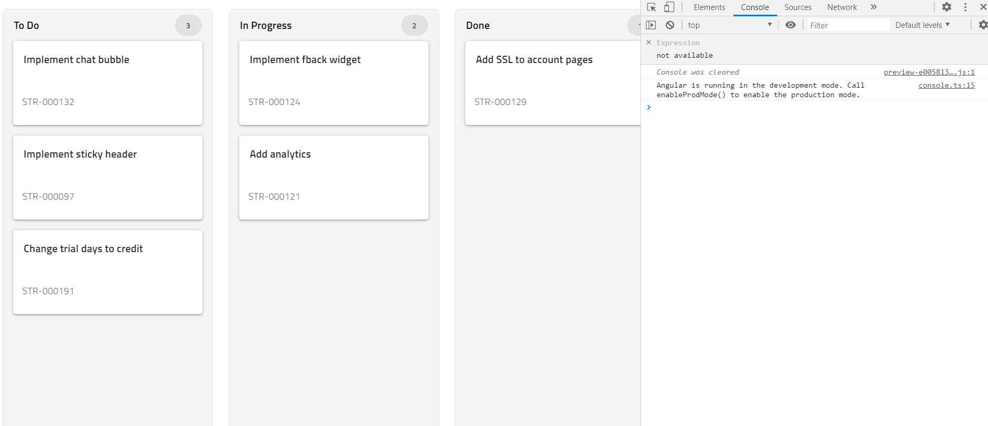This screenshot has height=426, width=988.
Task: Remove the live expression with the x
Action: coord(649,43)
